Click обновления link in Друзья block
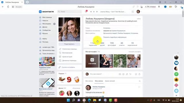184x103 pixels. 76,88
